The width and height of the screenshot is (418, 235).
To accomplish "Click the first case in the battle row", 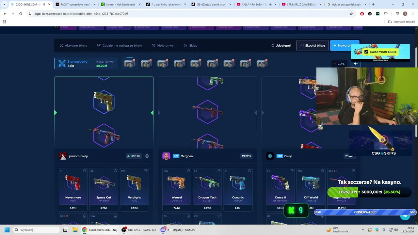I will (x=130, y=63).
